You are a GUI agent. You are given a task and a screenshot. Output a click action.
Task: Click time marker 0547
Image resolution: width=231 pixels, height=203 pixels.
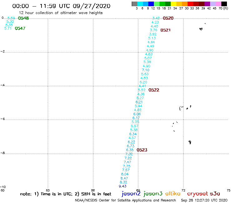(20, 28)
